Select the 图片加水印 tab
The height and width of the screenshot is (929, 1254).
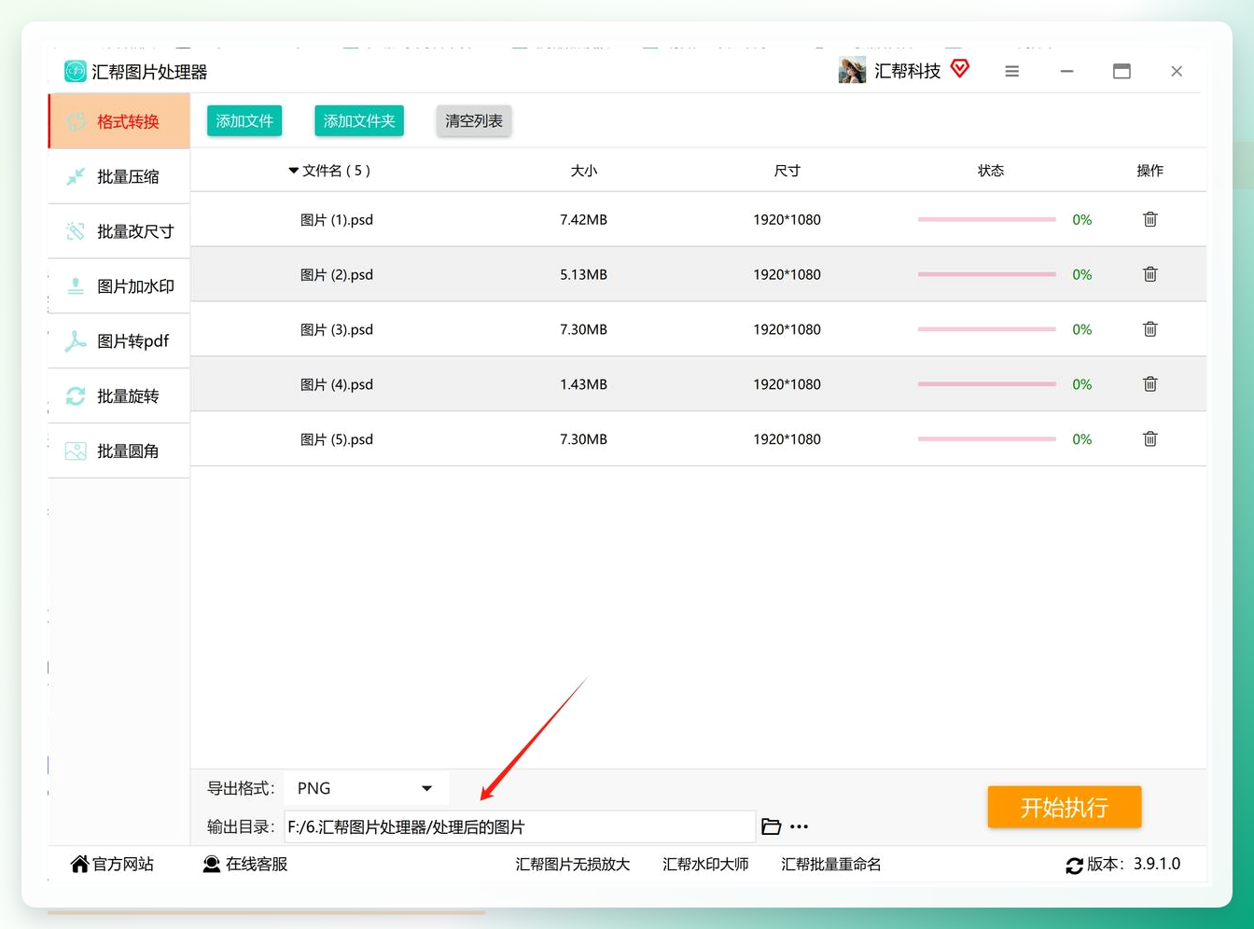tap(119, 286)
